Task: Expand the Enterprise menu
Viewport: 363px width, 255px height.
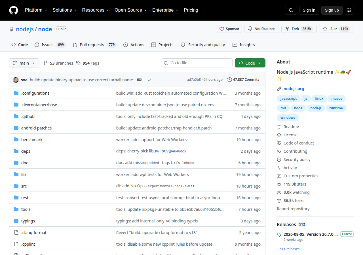Action: pos(165,10)
